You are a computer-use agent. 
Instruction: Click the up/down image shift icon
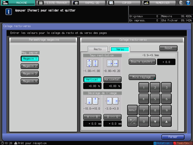[92, 101]
